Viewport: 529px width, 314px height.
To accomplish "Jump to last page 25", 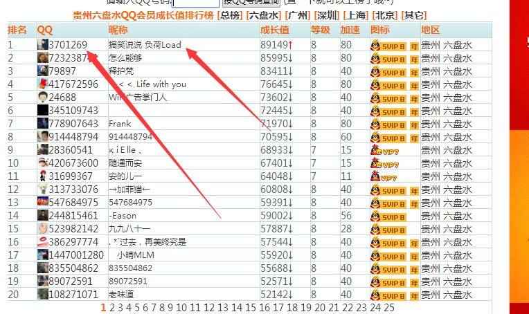I will click(x=389, y=308).
